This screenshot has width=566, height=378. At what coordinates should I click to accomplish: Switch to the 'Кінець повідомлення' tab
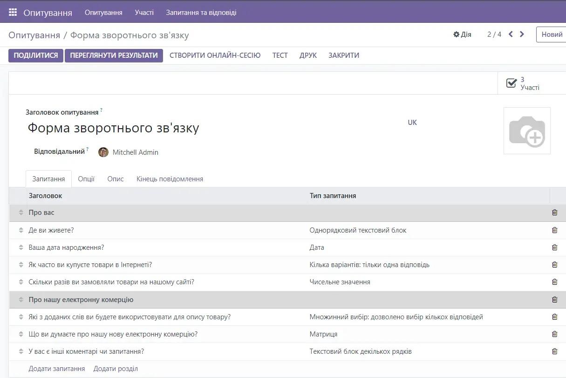pyautogui.click(x=170, y=179)
